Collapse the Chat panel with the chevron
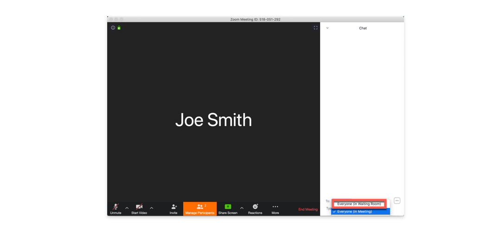The image size is (501, 232). coord(328,28)
